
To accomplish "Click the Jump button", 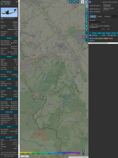I will point(103,29).
